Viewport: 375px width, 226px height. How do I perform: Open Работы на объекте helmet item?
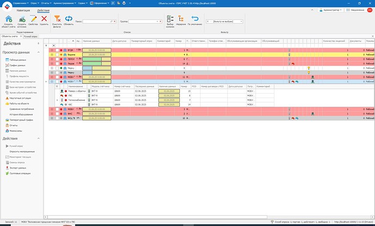click(17, 104)
